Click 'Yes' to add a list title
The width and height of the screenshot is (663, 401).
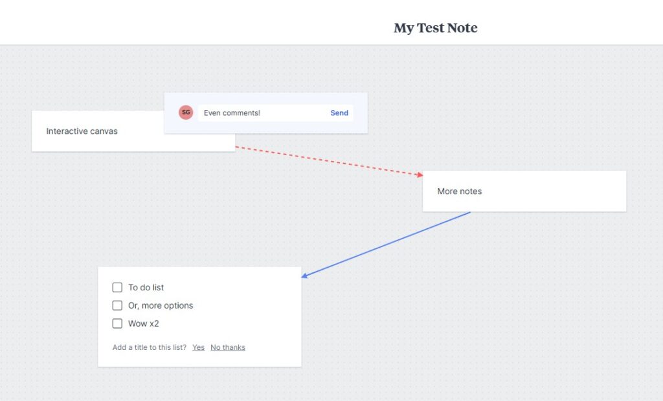click(198, 348)
